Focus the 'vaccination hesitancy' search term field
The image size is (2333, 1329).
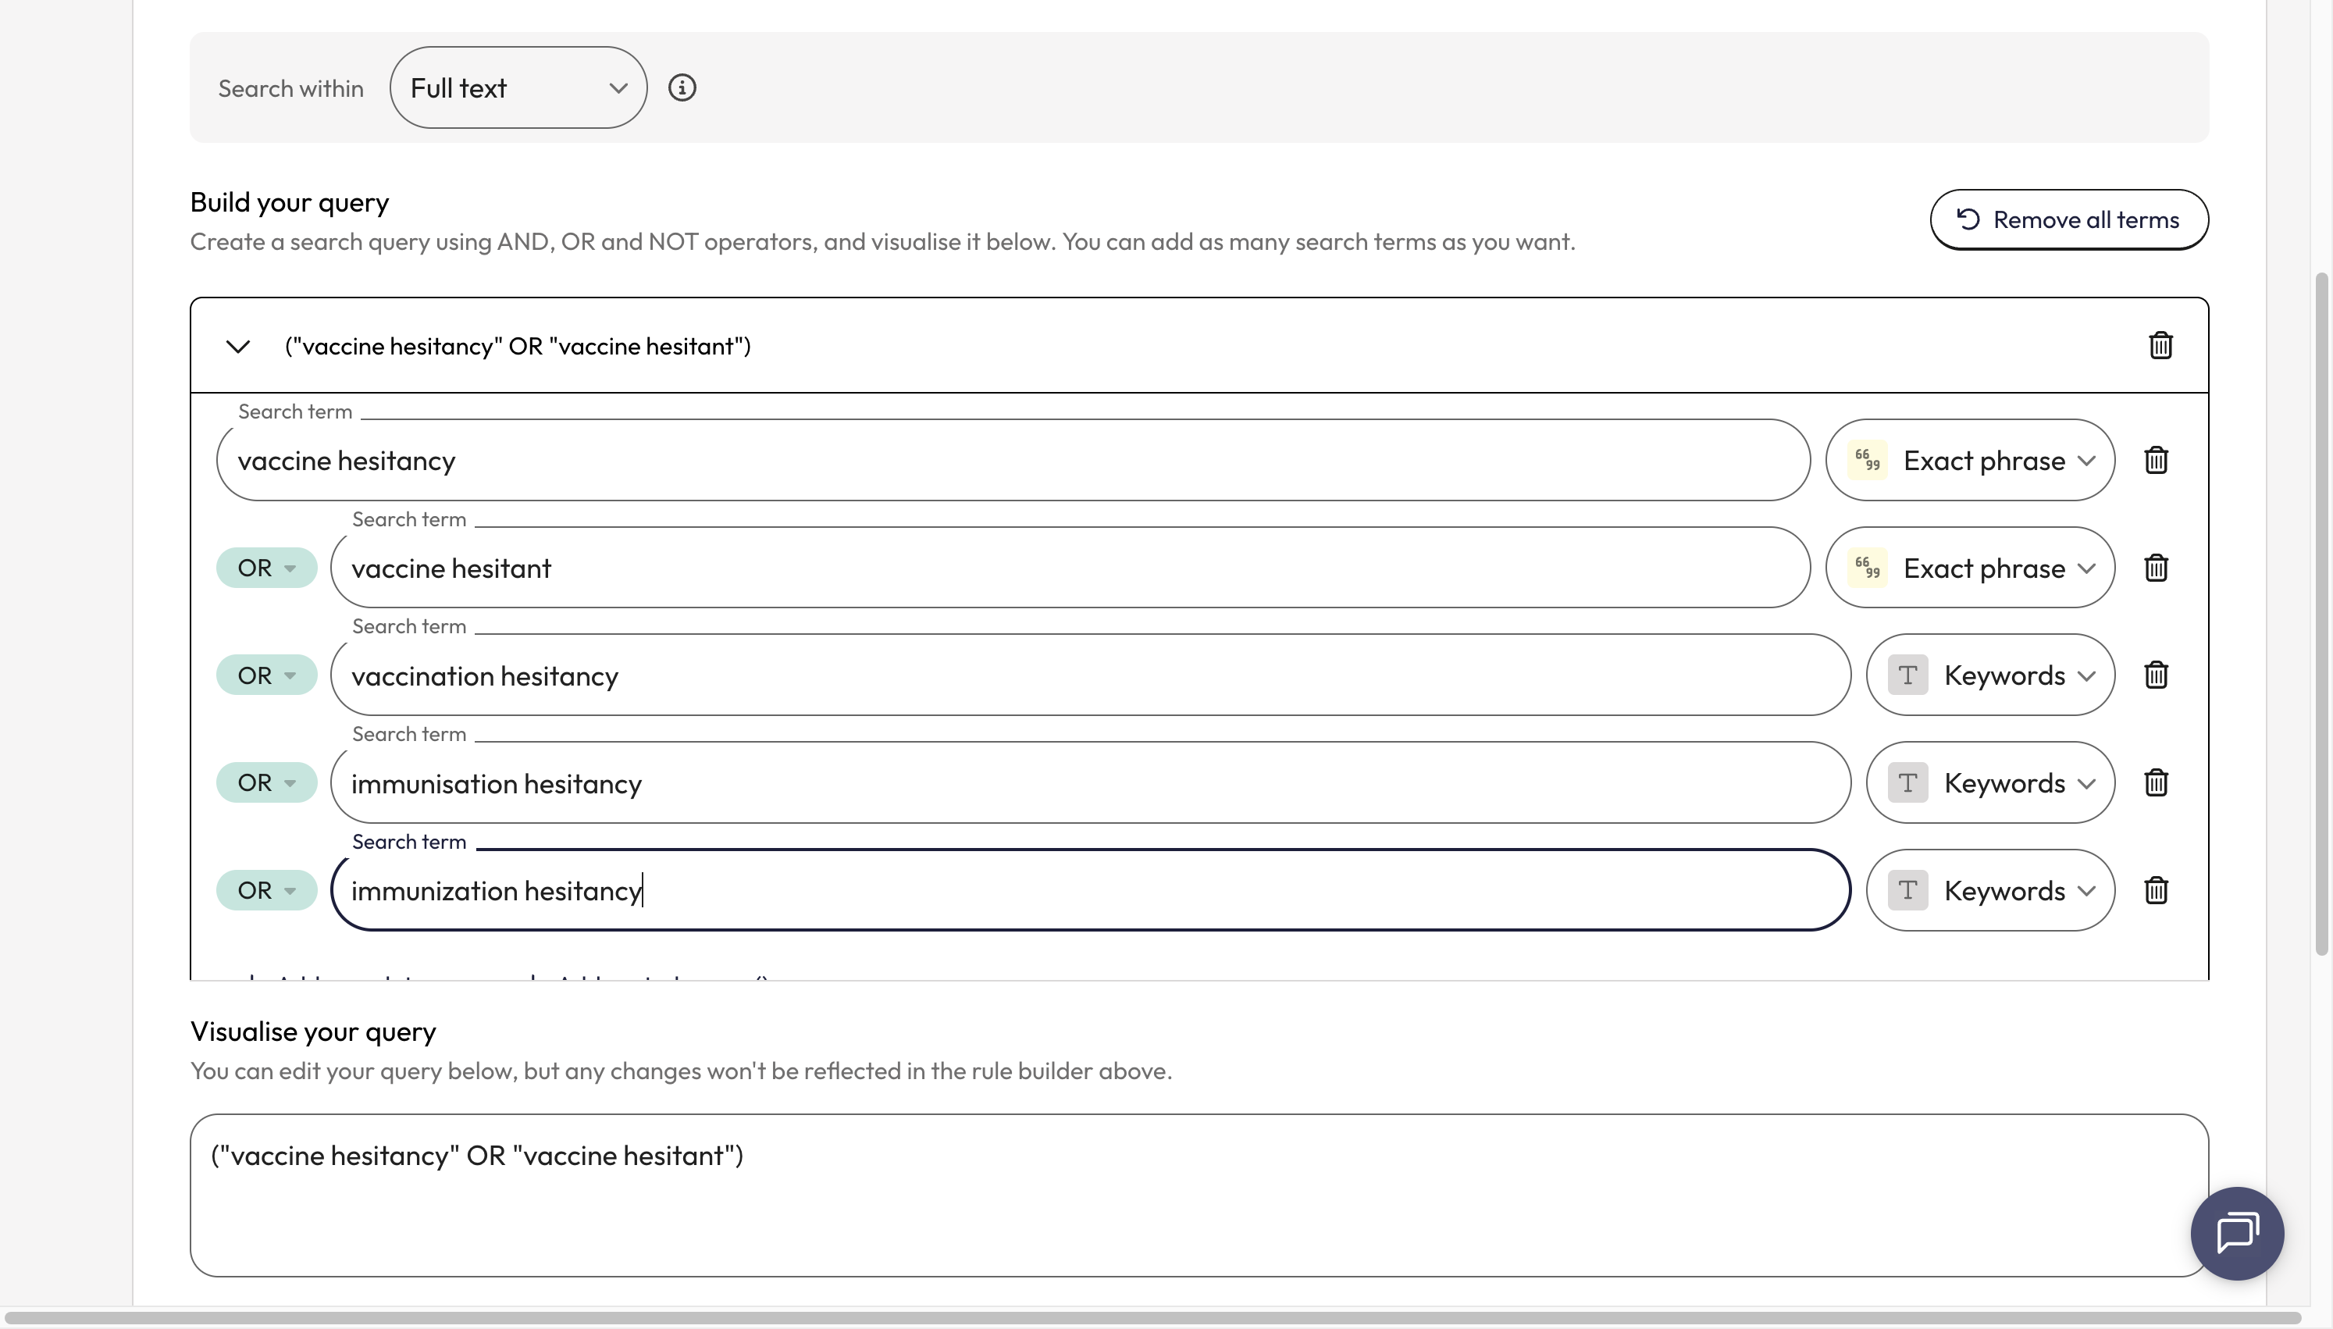coord(1090,675)
